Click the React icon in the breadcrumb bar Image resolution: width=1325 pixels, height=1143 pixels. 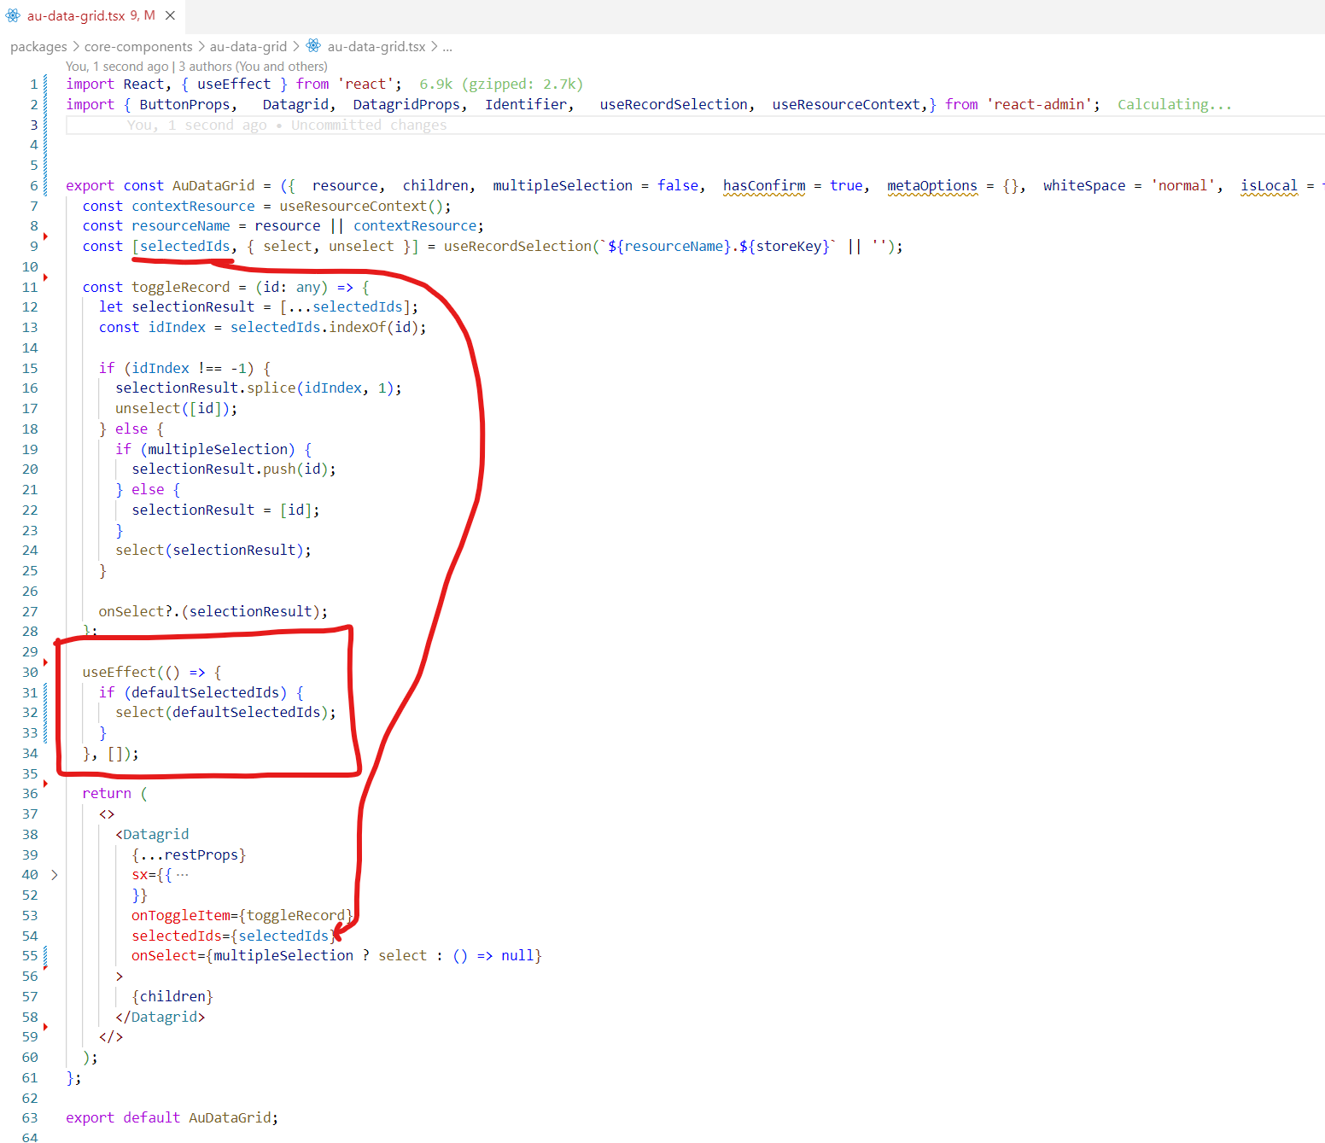pyautogui.click(x=312, y=46)
